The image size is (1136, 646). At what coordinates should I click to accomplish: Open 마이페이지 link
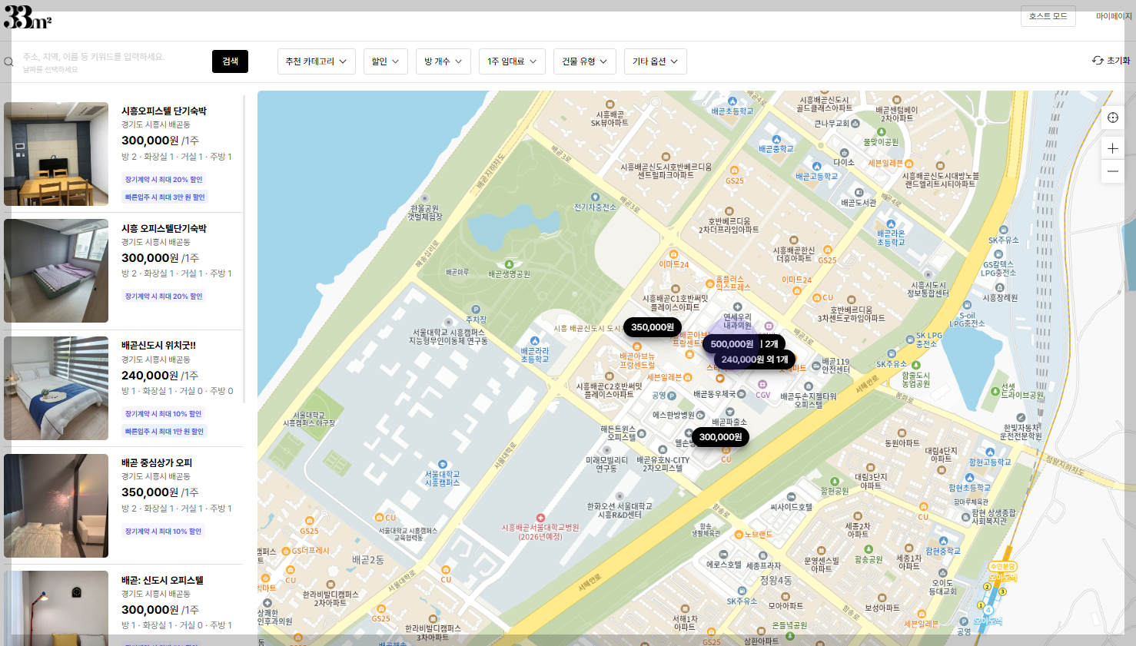tap(1114, 16)
